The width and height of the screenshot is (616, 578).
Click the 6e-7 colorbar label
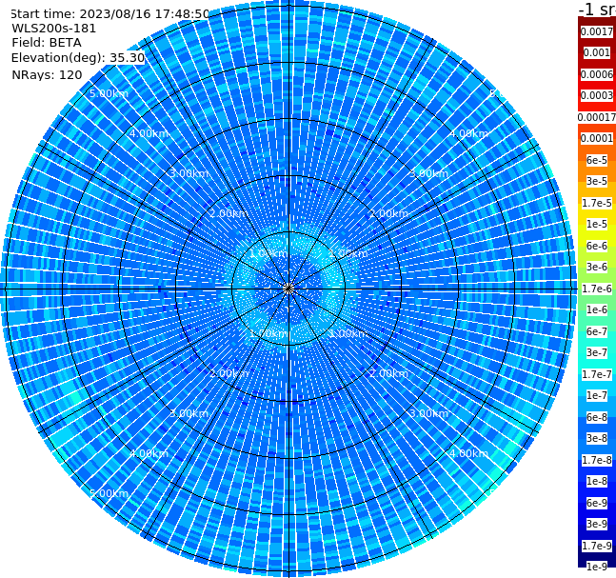click(597, 331)
